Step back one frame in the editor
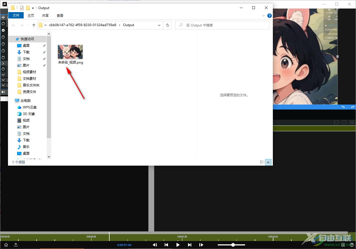Image resolution: width=356 pixels, height=249 pixels. (155, 245)
